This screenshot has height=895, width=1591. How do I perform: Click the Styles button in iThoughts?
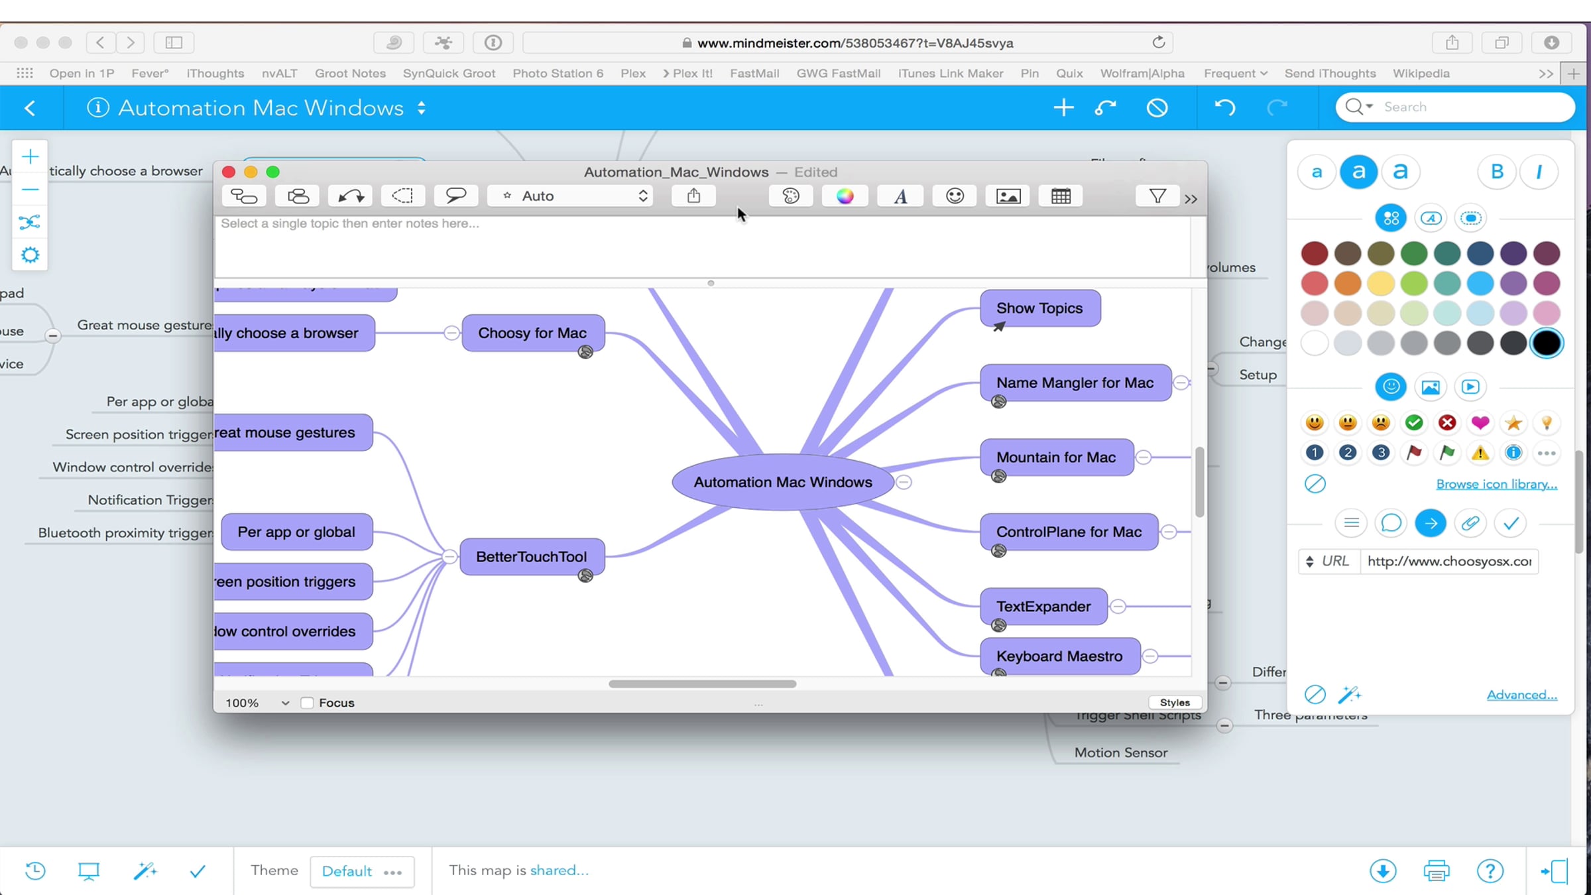click(x=1175, y=703)
